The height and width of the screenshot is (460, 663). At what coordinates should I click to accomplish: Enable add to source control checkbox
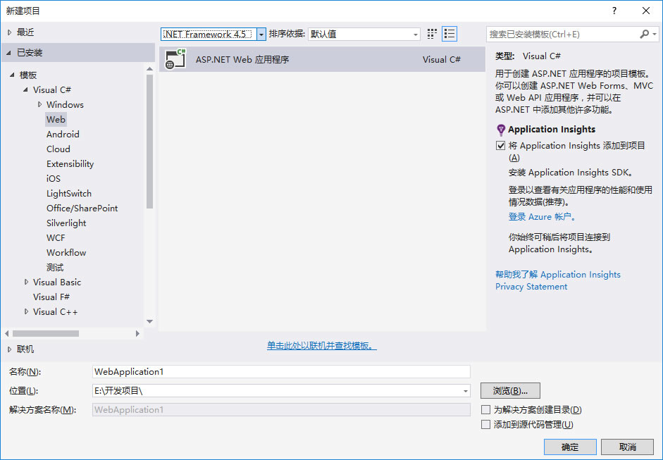point(486,425)
